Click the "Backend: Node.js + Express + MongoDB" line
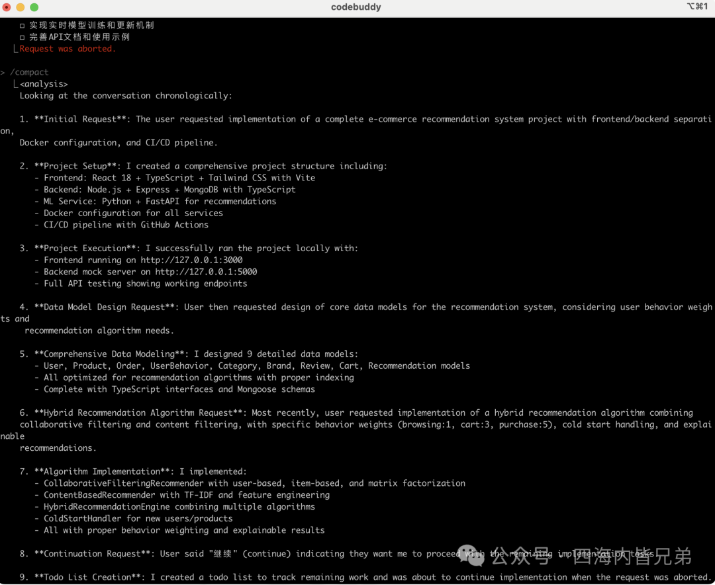This screenshot has height=585, width=715. (x=165, y=190)
